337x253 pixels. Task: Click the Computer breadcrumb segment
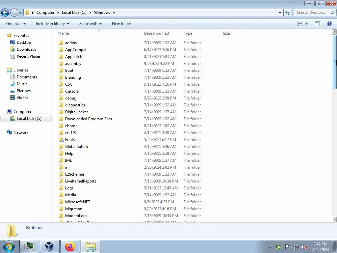45,13
